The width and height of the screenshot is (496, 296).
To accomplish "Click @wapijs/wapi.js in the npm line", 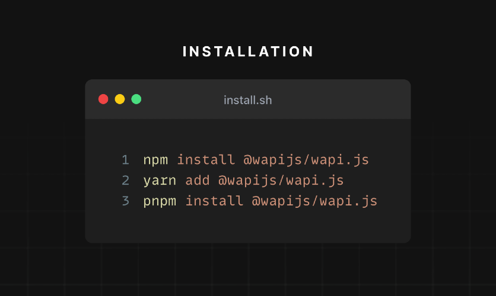I will pos(306,160).
